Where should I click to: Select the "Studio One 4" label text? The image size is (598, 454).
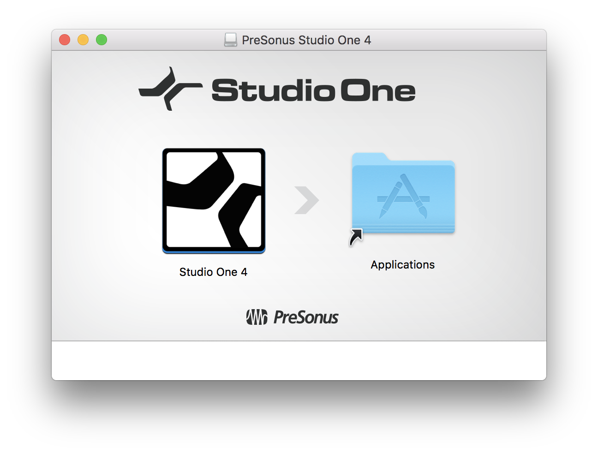pyautogui.click(x=213, y=272)
